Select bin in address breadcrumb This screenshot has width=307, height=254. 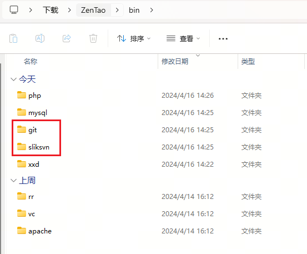coord(134,10)
